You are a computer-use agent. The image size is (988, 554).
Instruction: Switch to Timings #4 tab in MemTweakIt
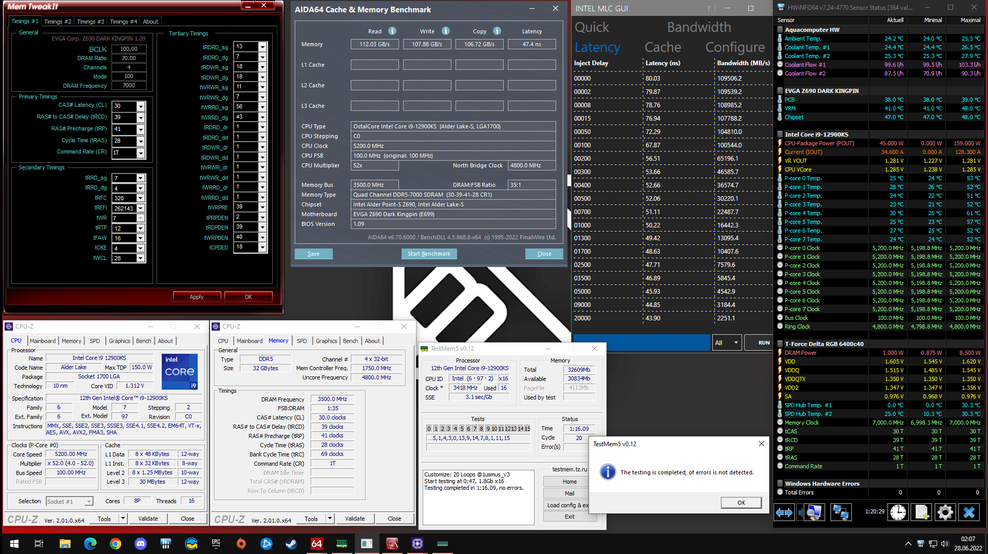click(x=123, y=22)
